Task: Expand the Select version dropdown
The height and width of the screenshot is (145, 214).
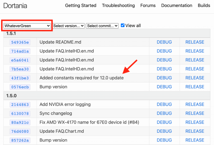Action: 69,26
